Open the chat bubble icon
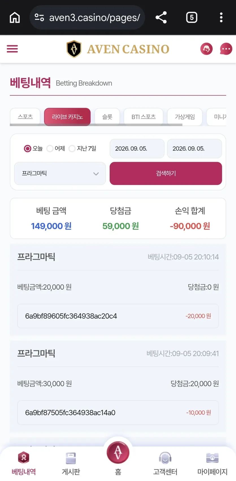Image resolution: width=236 pixels, height=481 pixels. click(226, 49)
